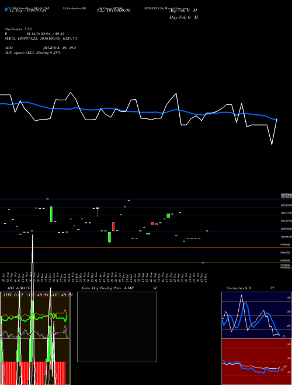Click the Stochastics: 5.55 readout
This screenshot has width=292, height=385.
[18, 29]
